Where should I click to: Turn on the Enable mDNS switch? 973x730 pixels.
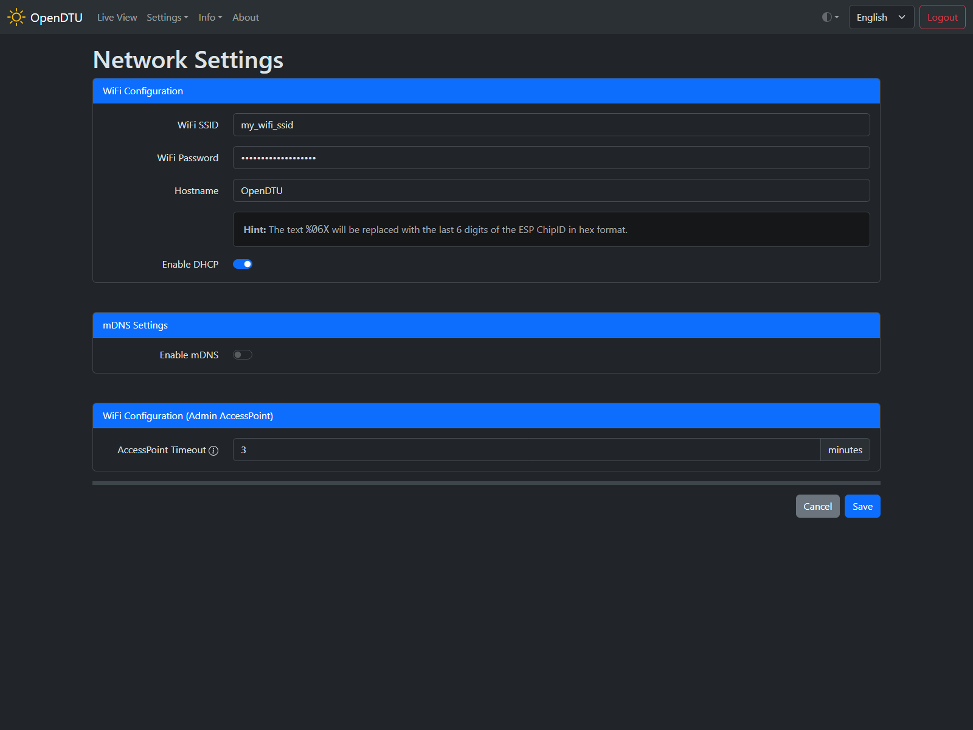243,355
